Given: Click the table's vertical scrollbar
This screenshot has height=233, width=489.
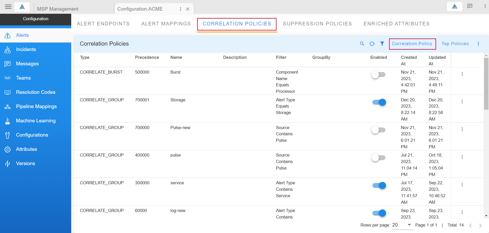Looking at the screenshot, I should click(x=486, y=83).
